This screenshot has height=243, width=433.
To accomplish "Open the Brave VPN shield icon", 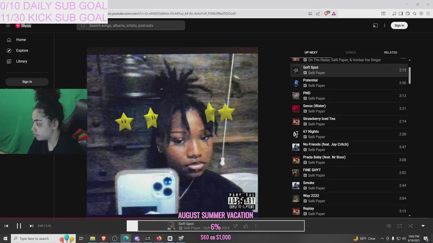I will coord(421,13).
